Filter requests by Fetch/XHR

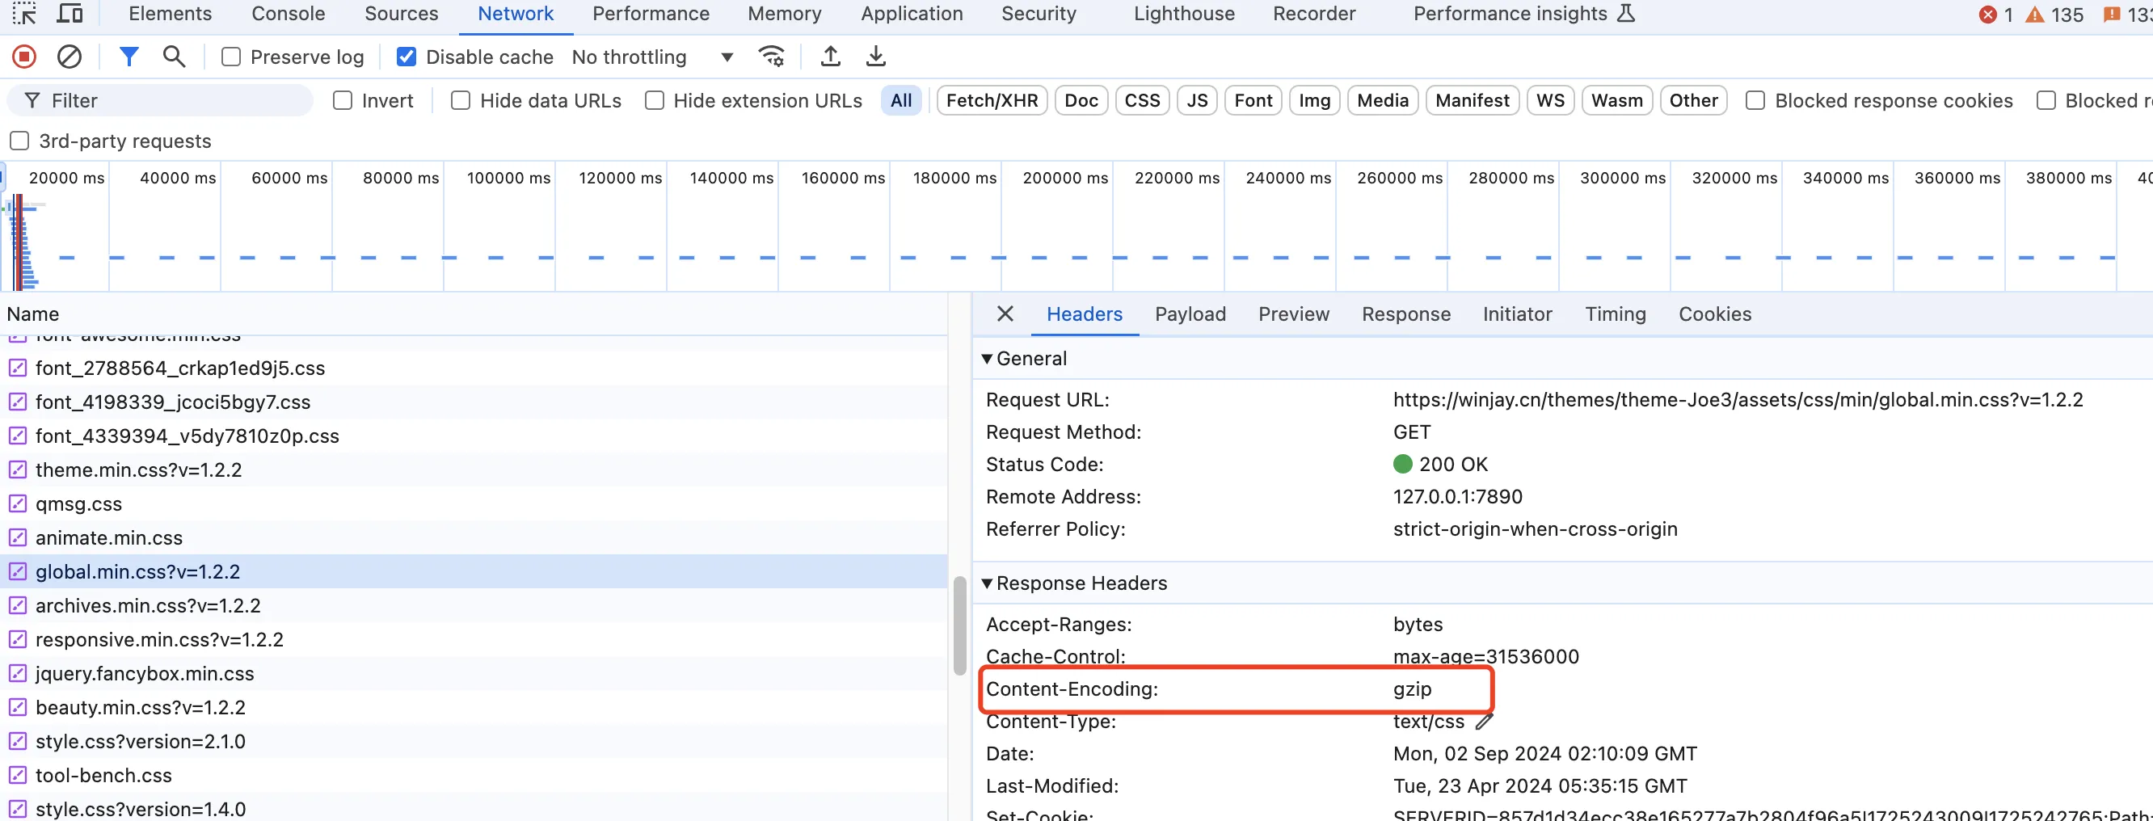(992, 100)
